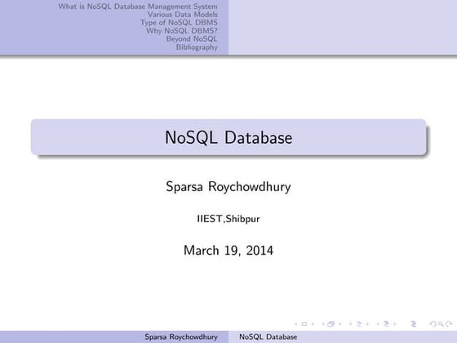The height and width of the screenshot is (343, 457).
Task: Open the 'Type of NoSQL DBMS' section
Action: pos(179,23)
